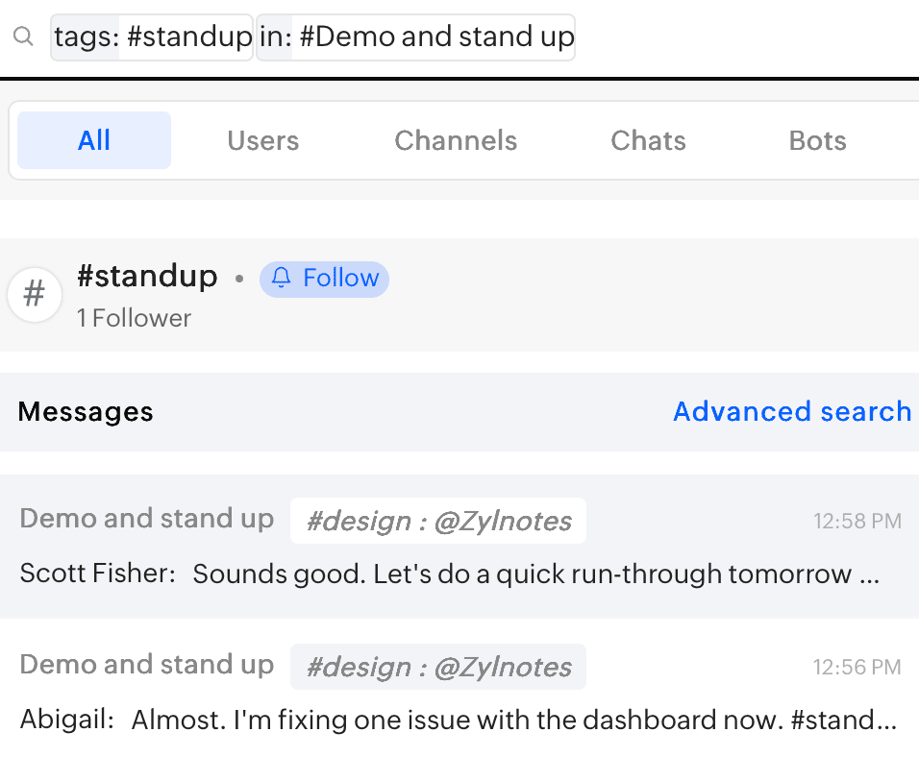Switch to the Users tab
The width and height of the screenshot is (919, 757).
263,140
